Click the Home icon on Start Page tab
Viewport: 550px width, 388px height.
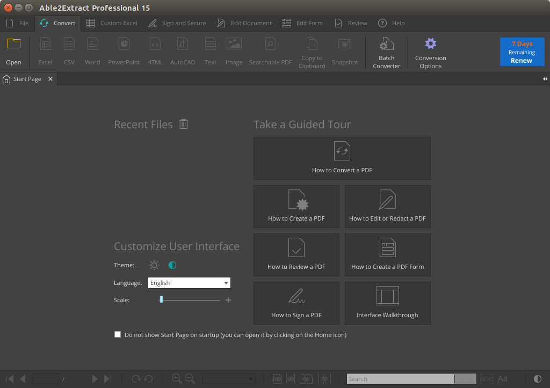point(6,79)
